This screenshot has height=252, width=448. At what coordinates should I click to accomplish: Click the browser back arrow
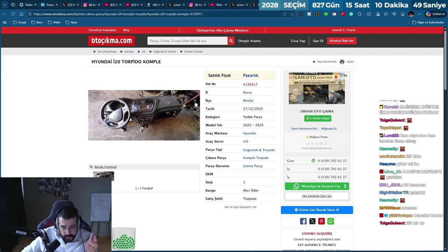(5, 14)
